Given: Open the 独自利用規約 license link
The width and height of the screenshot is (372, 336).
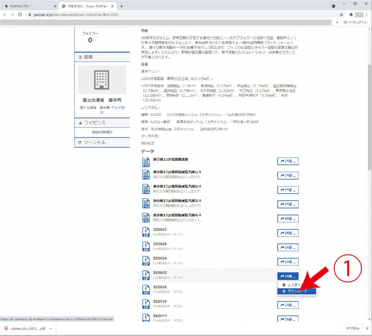Looking at the screenshot, I should tap(102, 132).
